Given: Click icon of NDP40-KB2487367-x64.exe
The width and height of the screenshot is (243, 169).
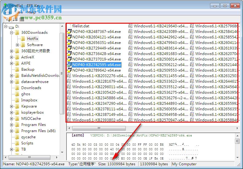Looking at the screenshot, I should [x=69, y=32].
